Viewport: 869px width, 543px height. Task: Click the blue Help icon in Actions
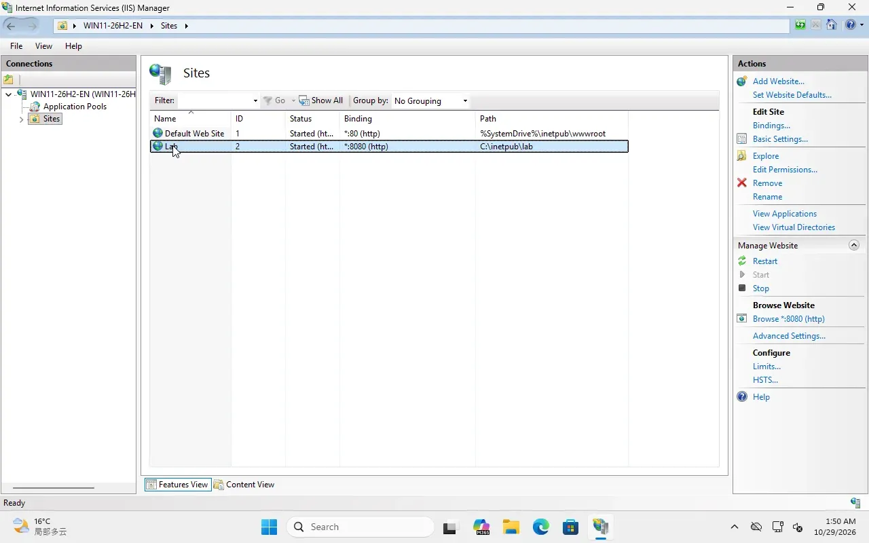742,396
